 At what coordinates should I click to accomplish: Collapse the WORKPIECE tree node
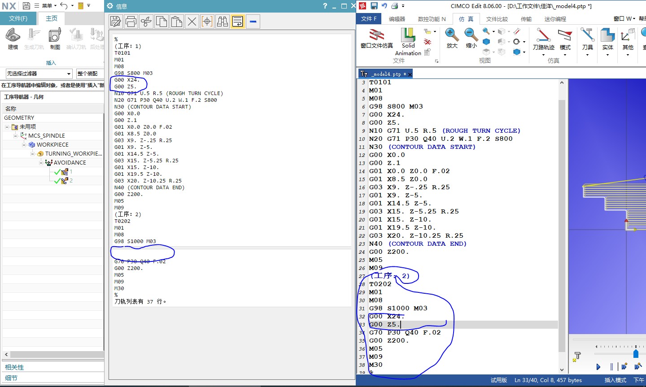(24, 144)
